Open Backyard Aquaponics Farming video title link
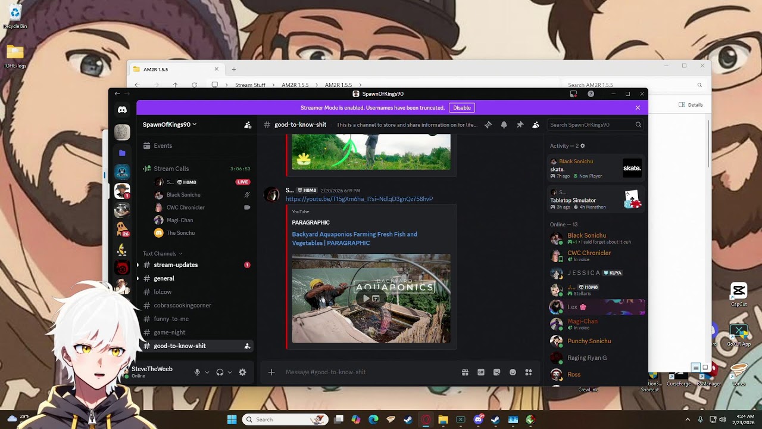762x429 pixels. click(x=354, y=238)
